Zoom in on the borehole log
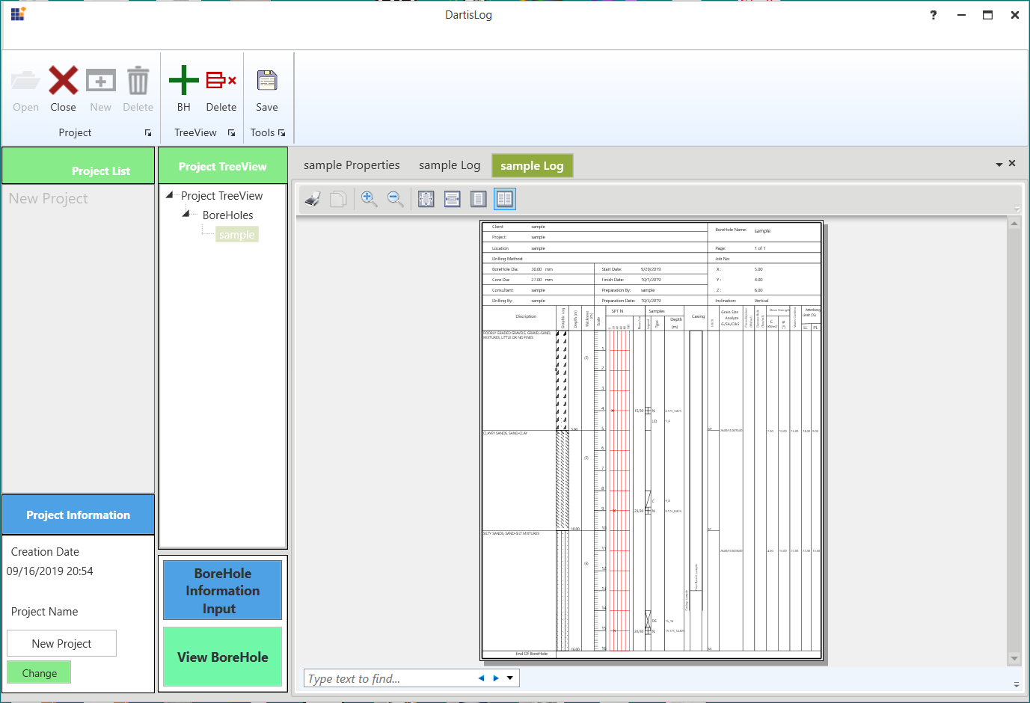 click(369, 199)
